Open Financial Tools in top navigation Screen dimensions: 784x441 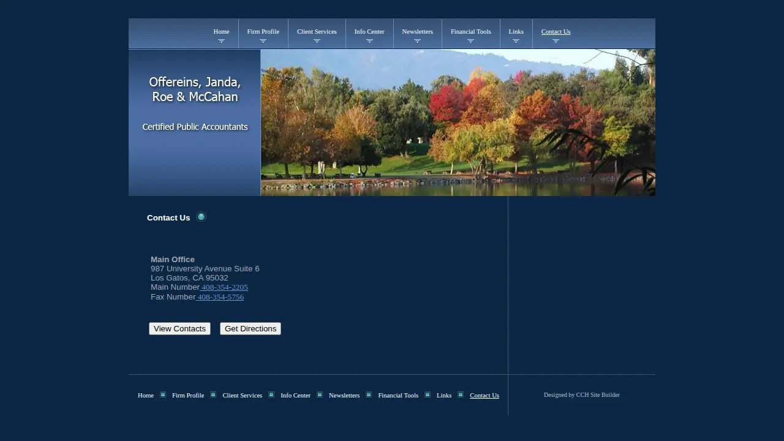[470, 32]
